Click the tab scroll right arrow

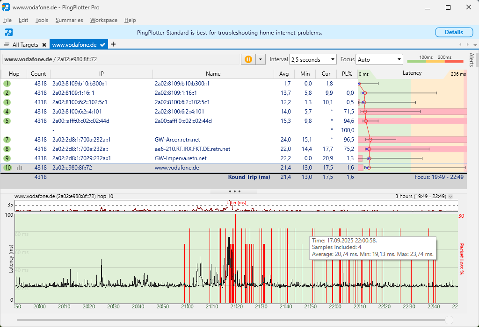click(x=467, y=44)
